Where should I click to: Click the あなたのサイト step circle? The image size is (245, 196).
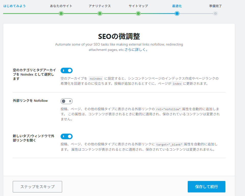point(61,13)
